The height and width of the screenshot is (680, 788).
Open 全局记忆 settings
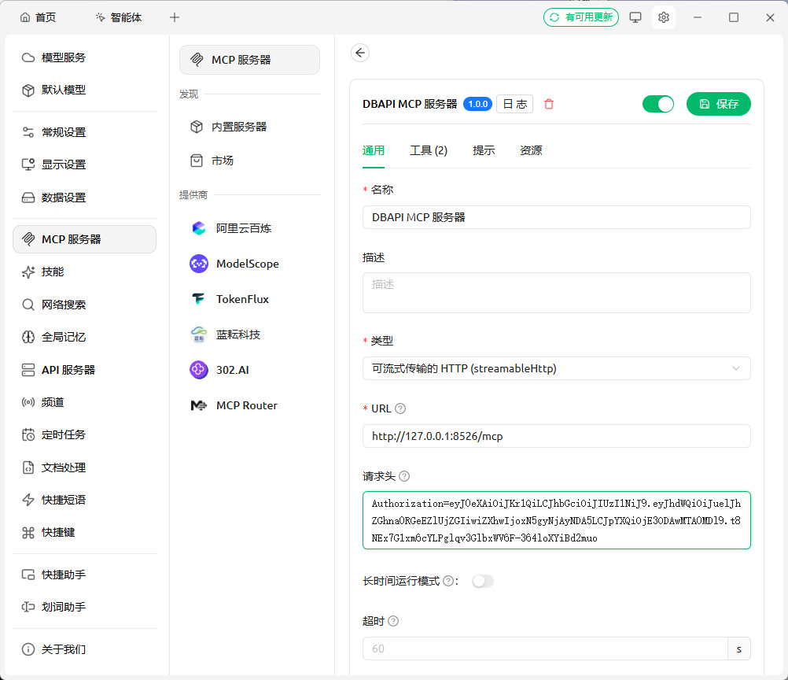click(x=84, y=337)
